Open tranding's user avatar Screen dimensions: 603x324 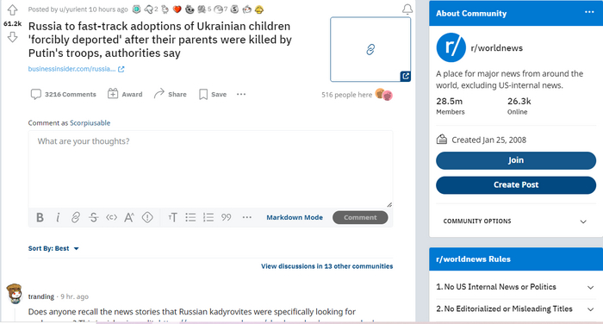tap(15, 294)
